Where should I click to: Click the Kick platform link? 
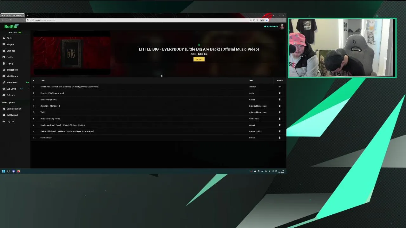19,33
